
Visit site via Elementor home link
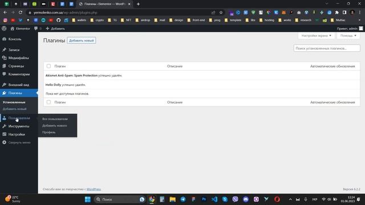click(21, 28)
